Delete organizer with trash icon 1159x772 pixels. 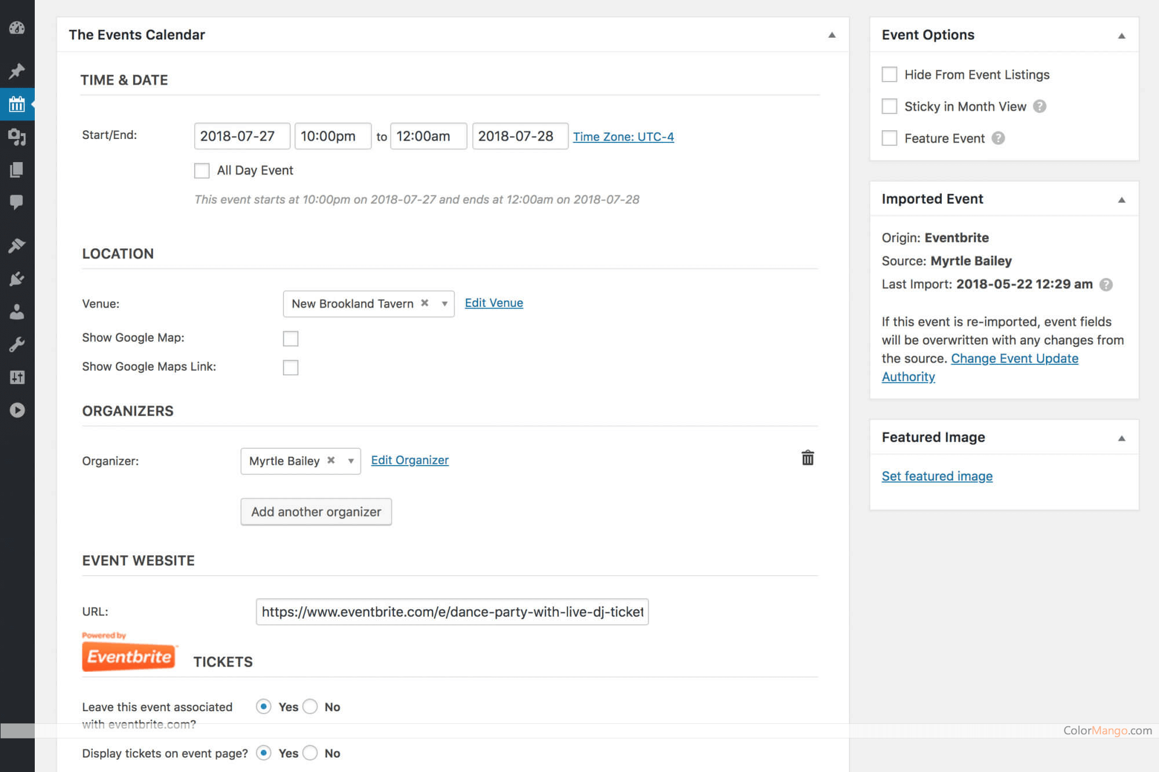(807, 458)
